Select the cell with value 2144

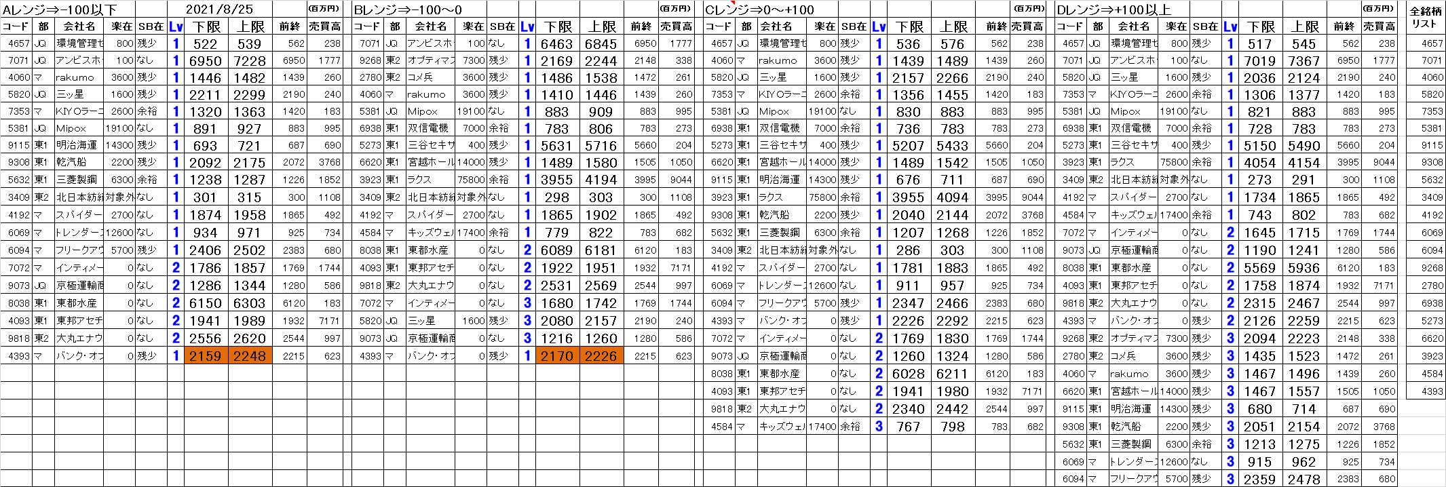[953, 214]
